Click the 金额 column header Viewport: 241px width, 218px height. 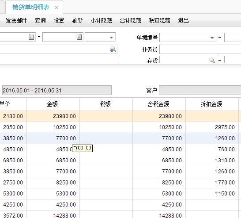[53, 104]
